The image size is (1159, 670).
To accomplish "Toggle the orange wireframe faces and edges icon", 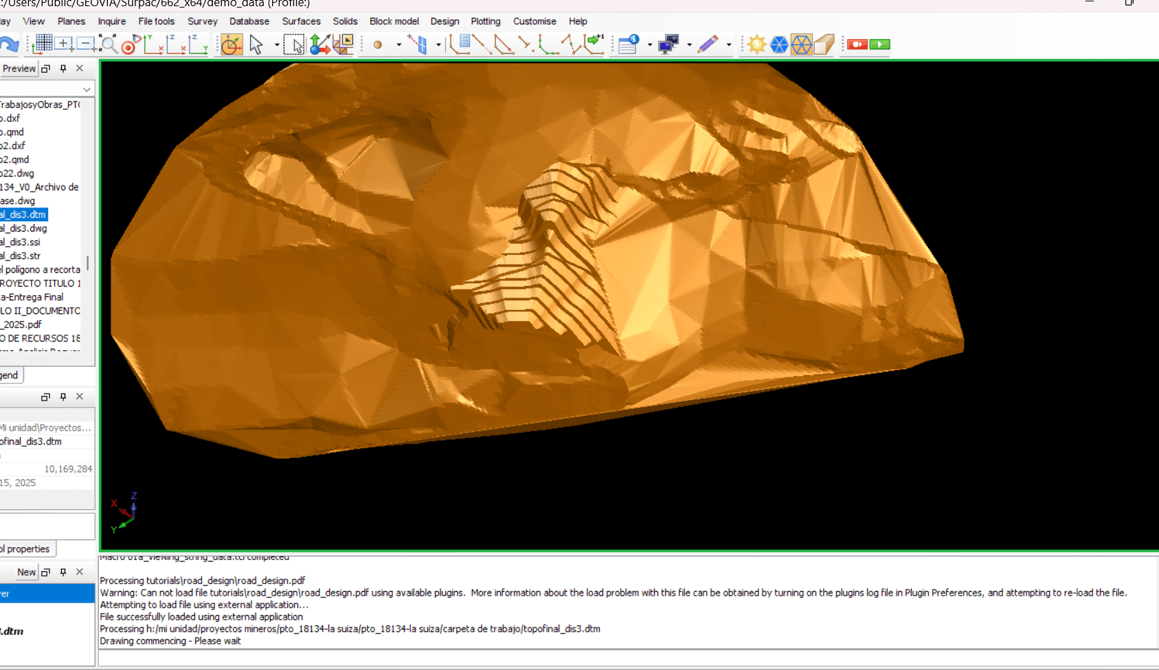I will coord(801,45).
